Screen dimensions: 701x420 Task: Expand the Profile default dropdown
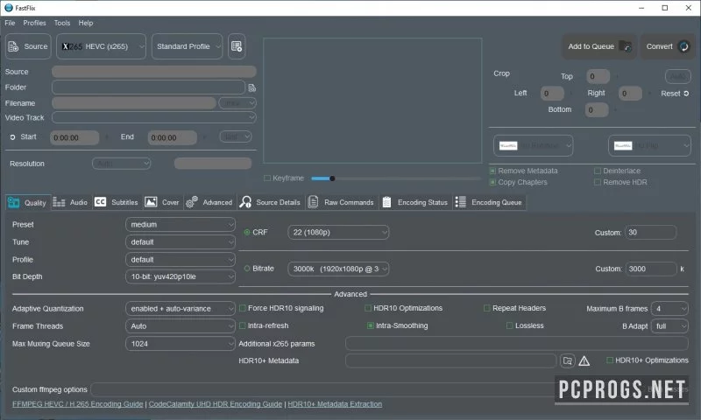pyautogui.click(x=181, y=259)
